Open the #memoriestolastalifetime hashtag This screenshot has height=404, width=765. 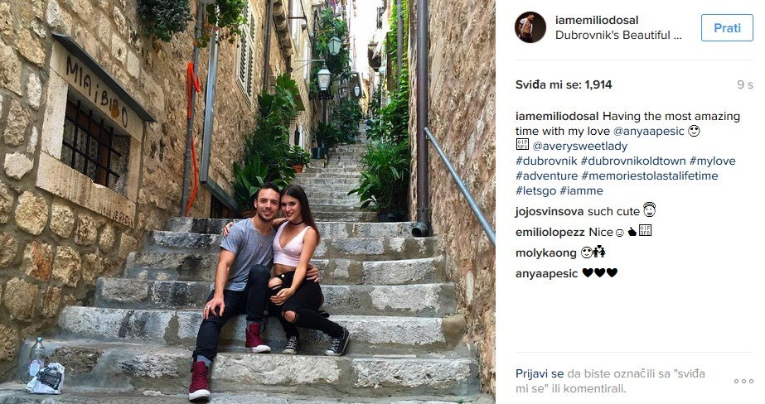pyautogui.click(x=649, y=176)
